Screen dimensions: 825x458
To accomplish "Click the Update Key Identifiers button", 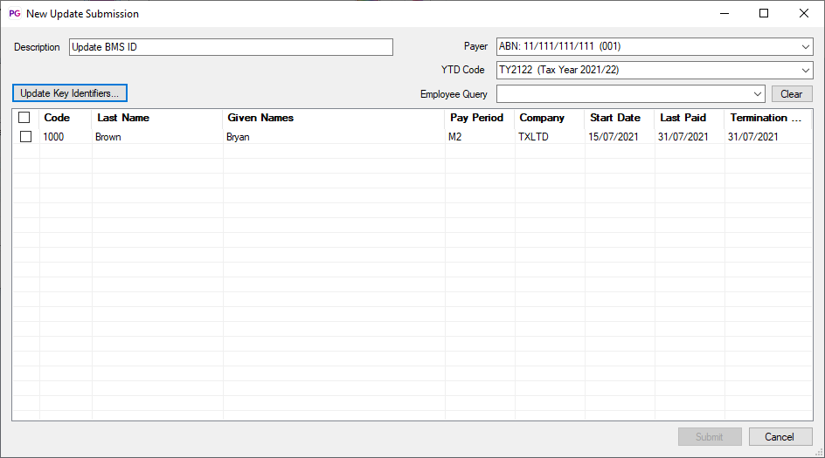I will (x=70, y=93).
